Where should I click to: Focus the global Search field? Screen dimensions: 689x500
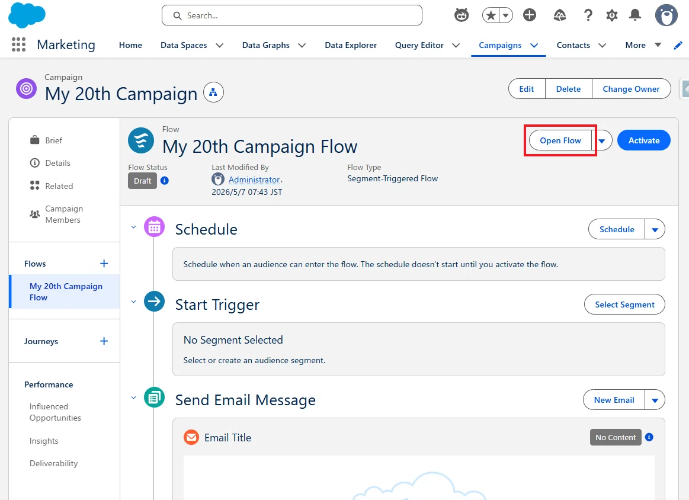pyautogui.click(x=291, y=15)
